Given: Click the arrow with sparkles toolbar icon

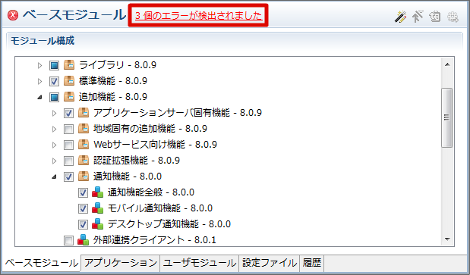Looking at the screenshot, I should point(418,17).
